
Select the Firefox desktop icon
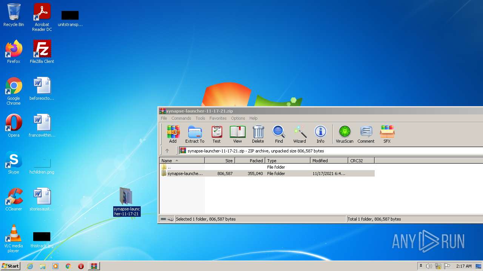pyautogui.click(x=14, y=52)
